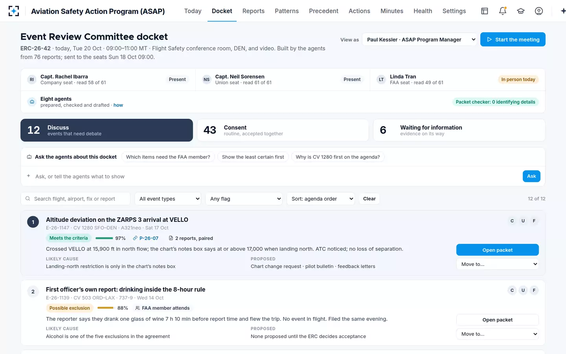Click the search magnifier icon
The width and height of the screenshot is (566, 354).
(28, 199)
